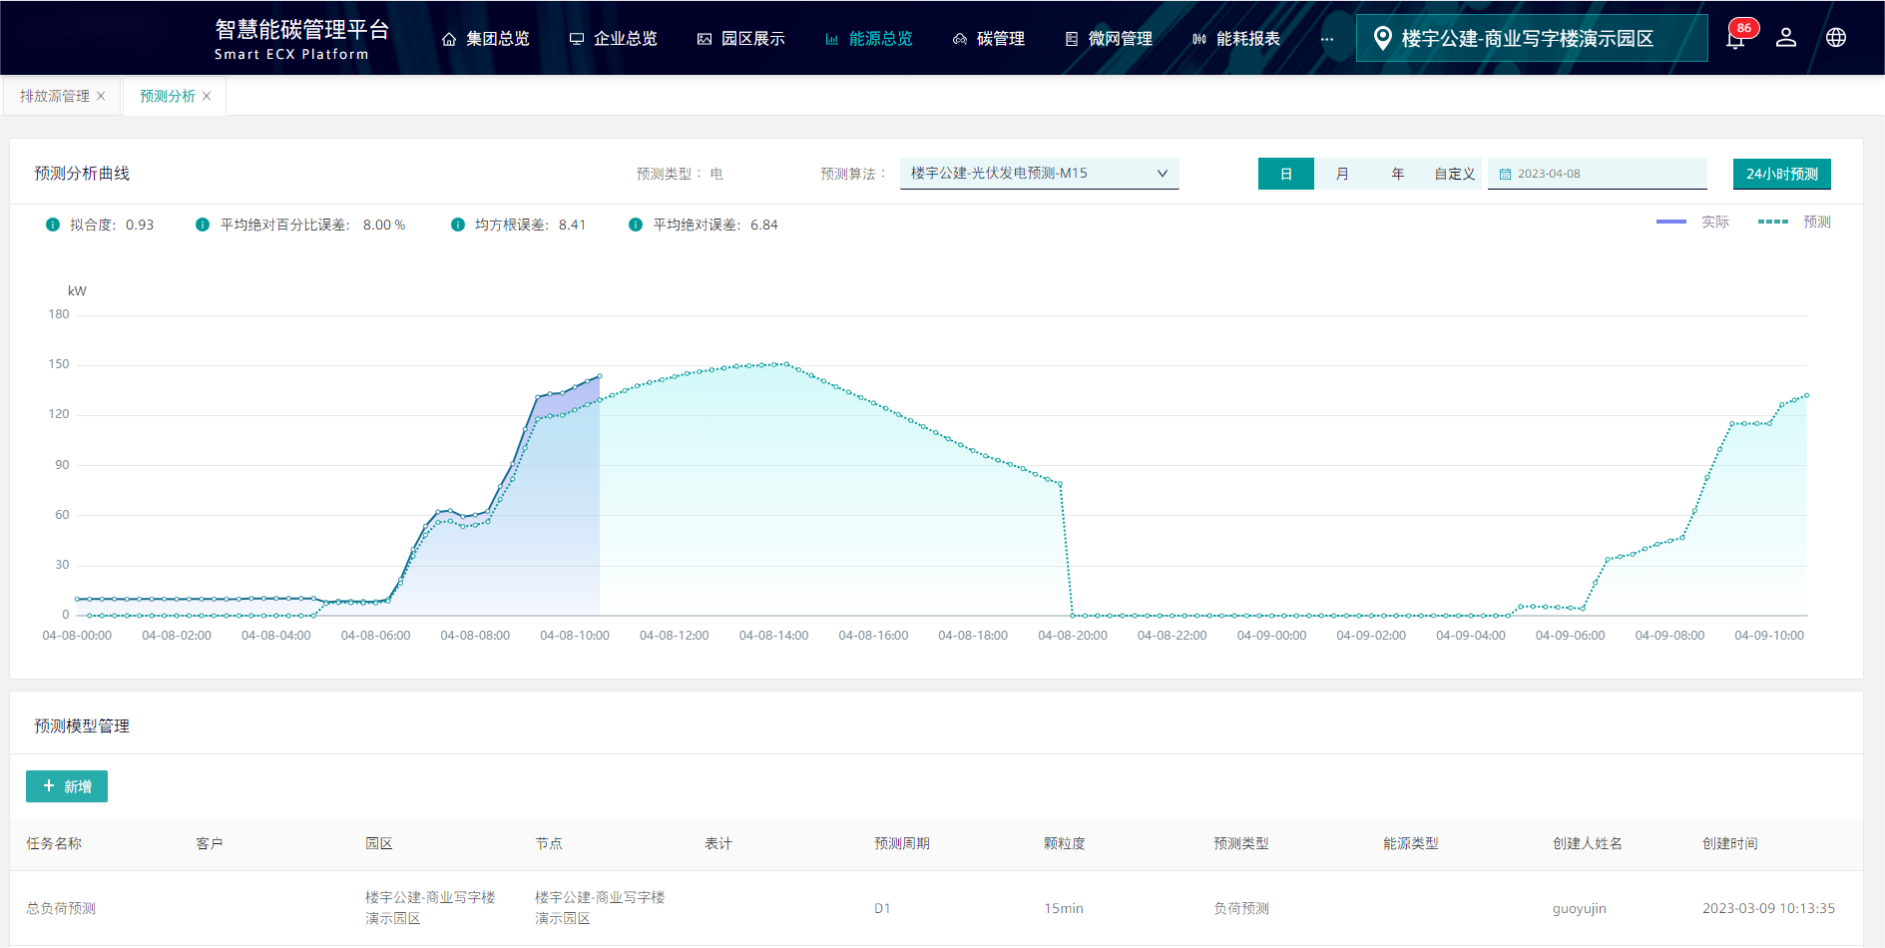Screen dimensions: 1885x948
Task: Click the 预测周期 column header
Action: point(902,843)
